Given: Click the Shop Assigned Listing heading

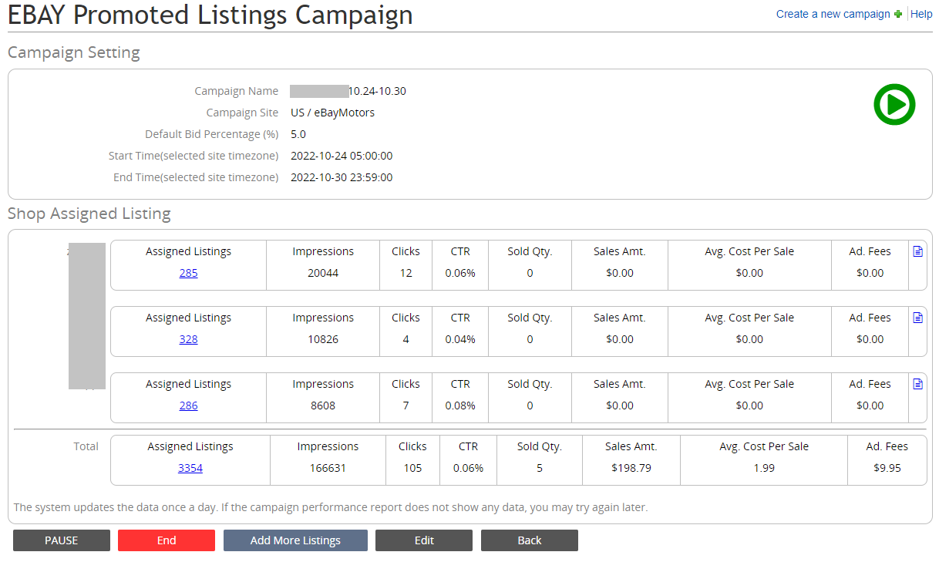Looking at the screenshot, I should click(89, 214).
